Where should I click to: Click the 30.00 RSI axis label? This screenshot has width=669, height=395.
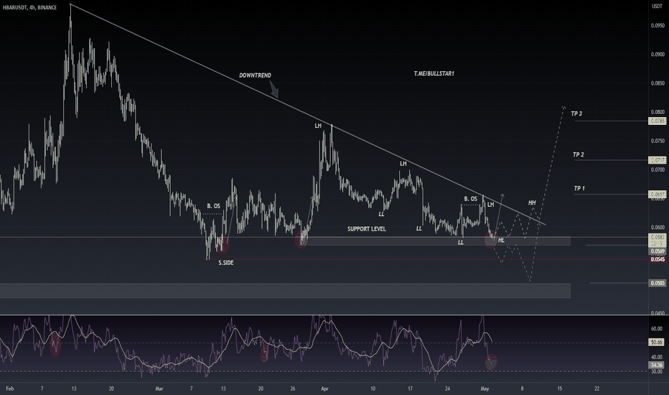click(x=657, y=371)
